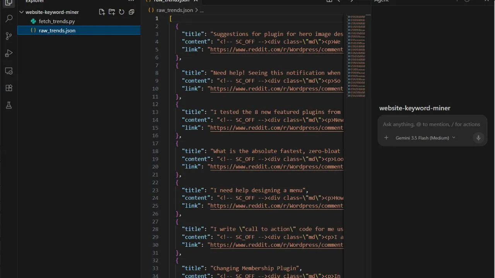
Task: Click line number 12 in the gutter
Action: pos(155,104)
